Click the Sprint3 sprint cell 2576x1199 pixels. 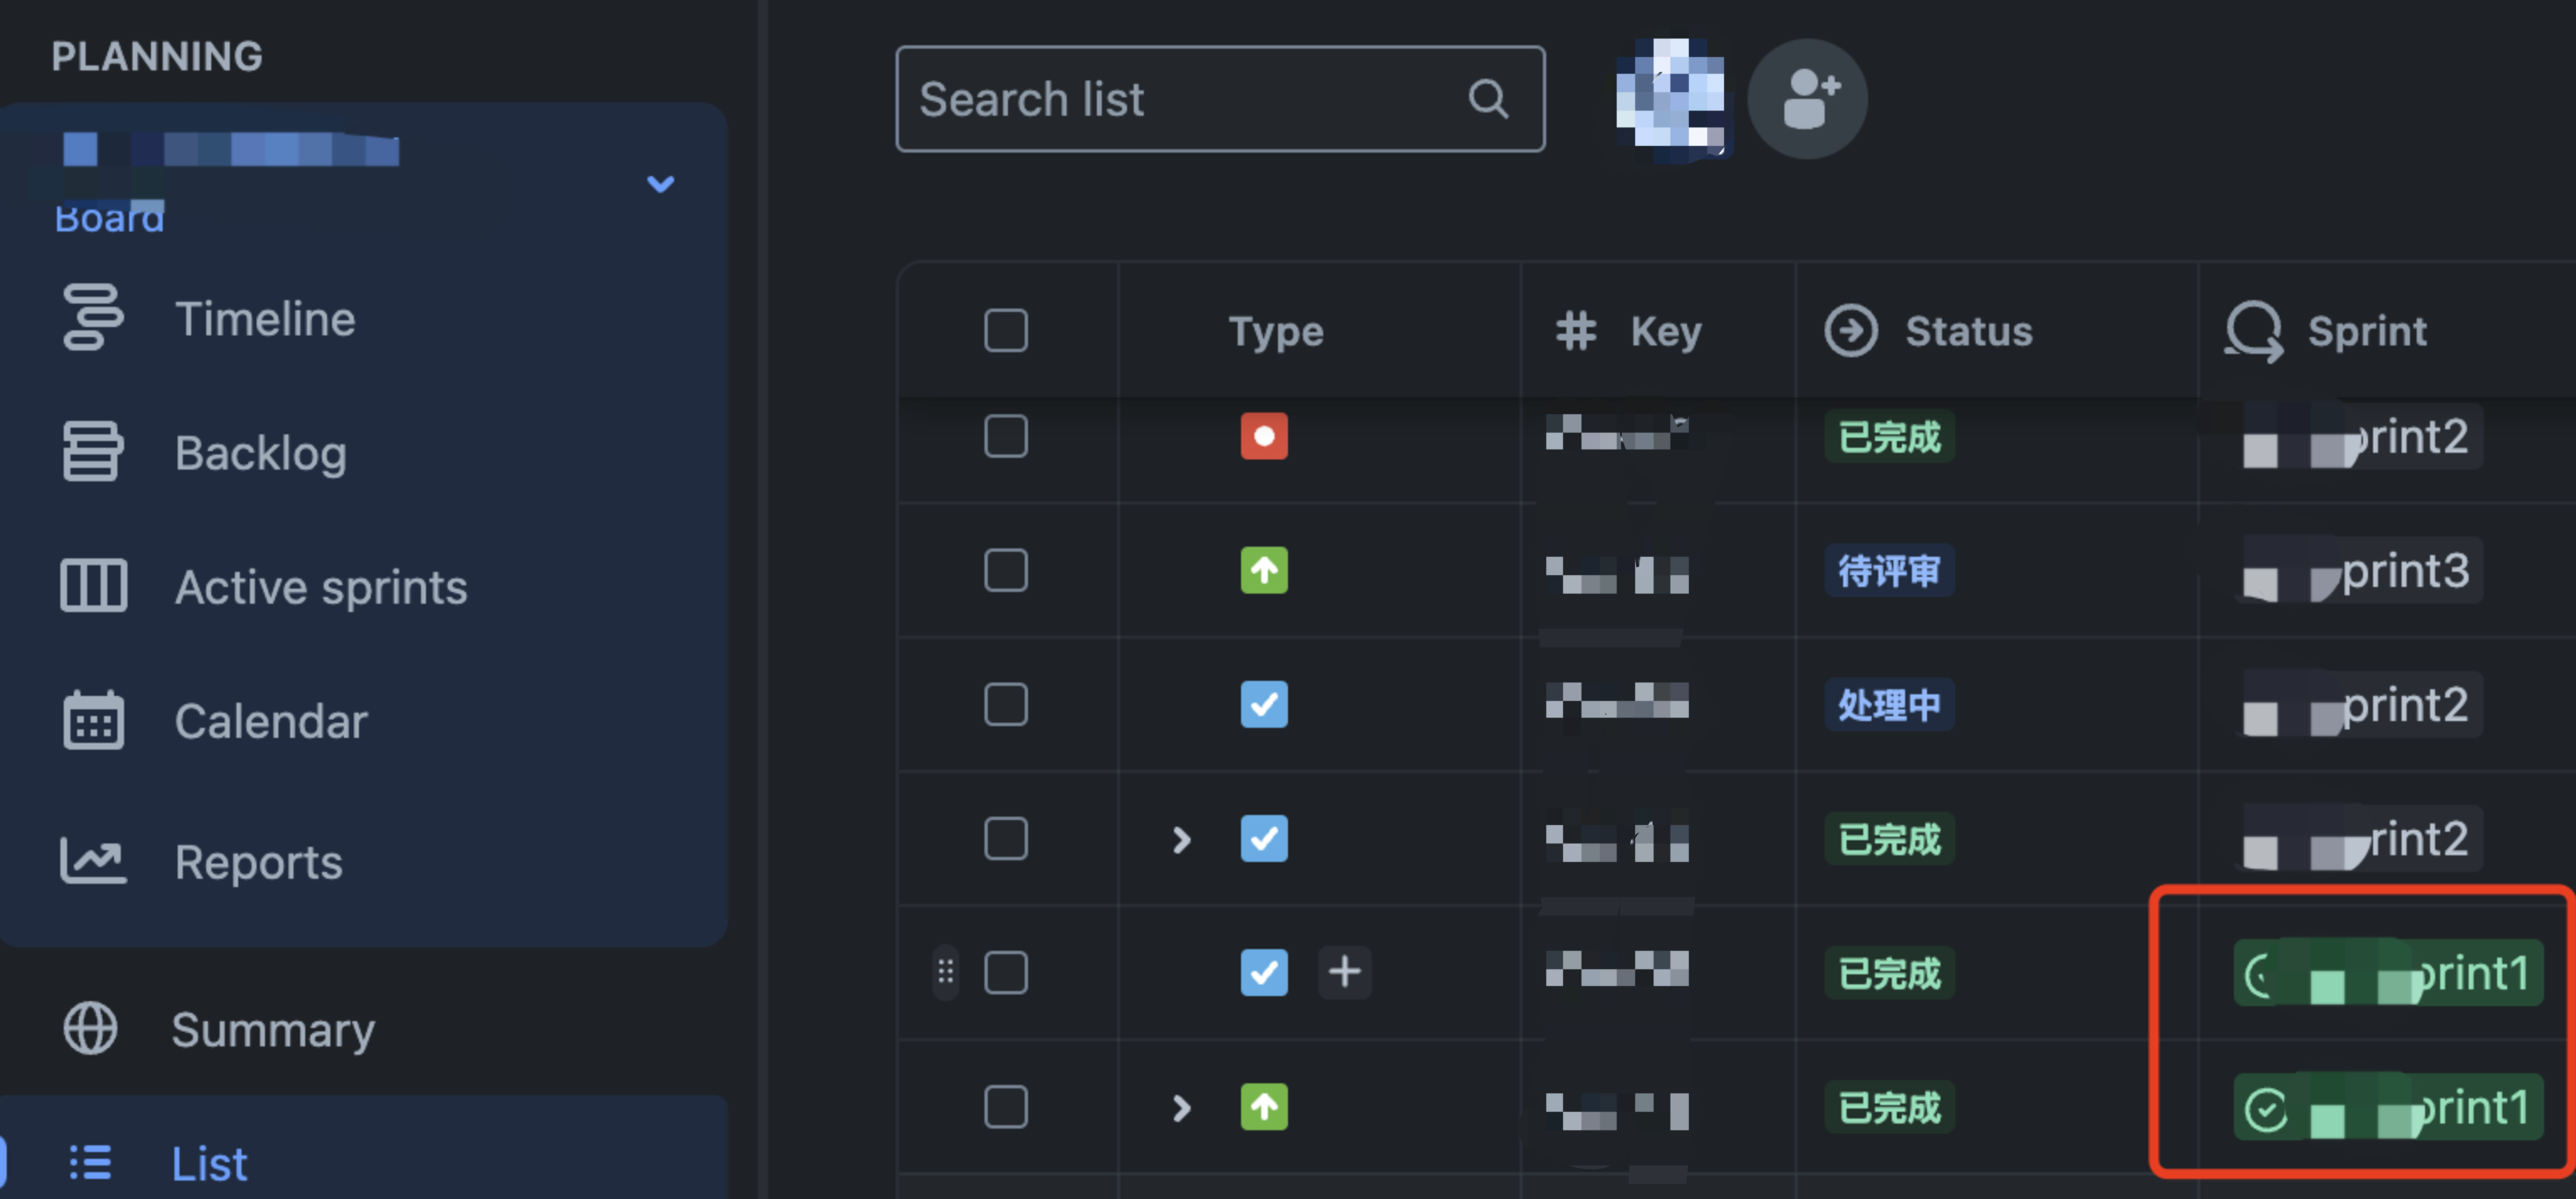point(2360,570)
